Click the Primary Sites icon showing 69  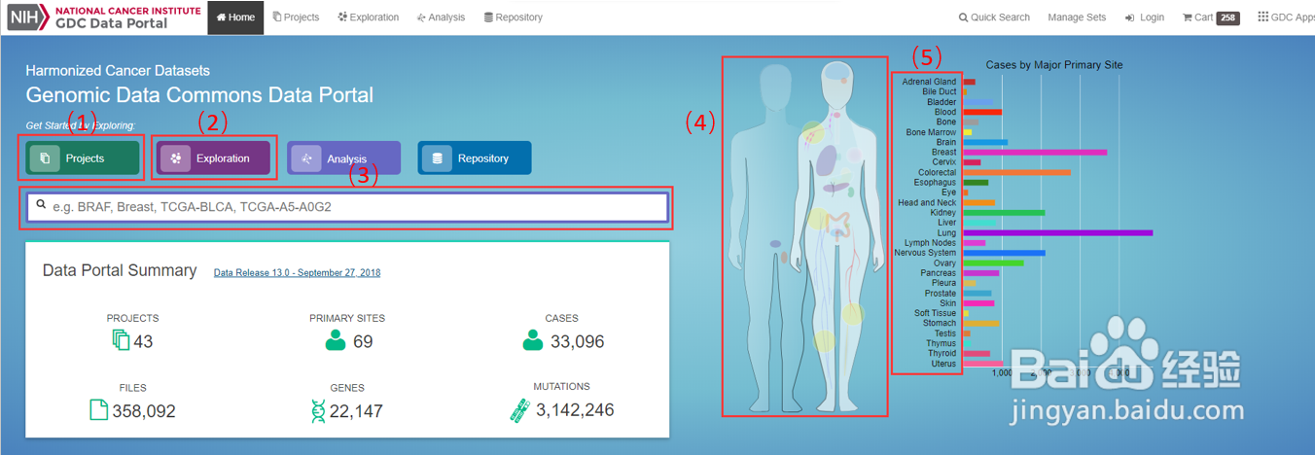point(336,340)
